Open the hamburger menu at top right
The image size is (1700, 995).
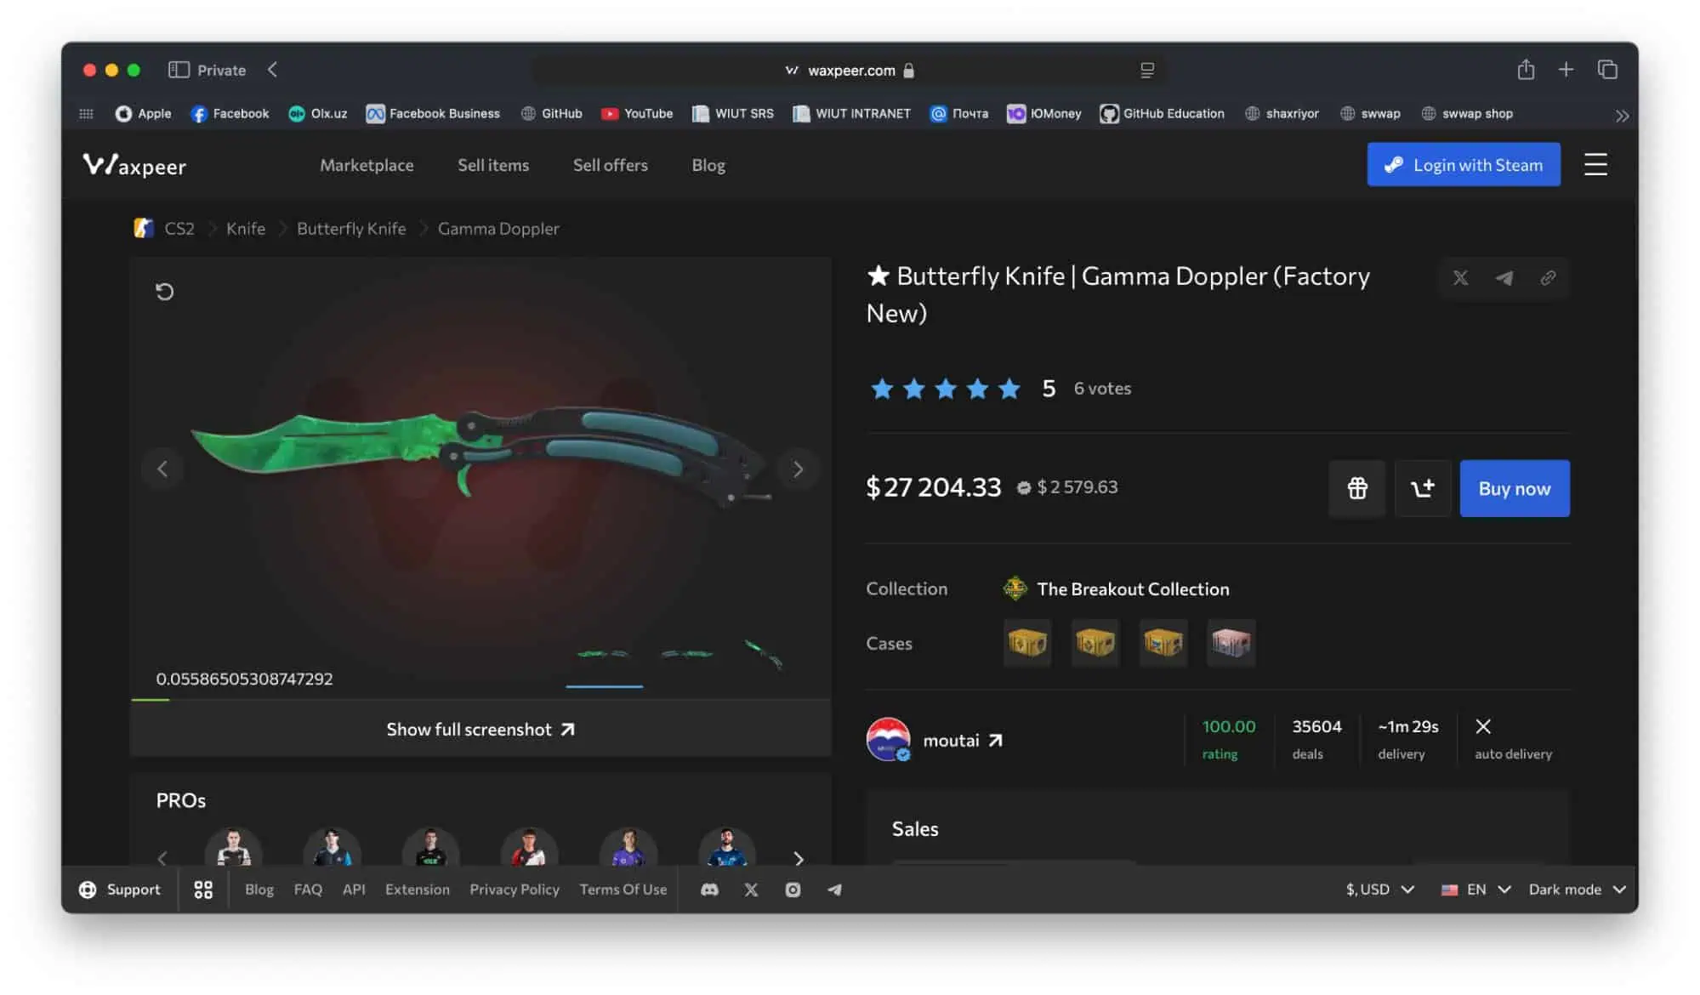[x=1595, y=164]
